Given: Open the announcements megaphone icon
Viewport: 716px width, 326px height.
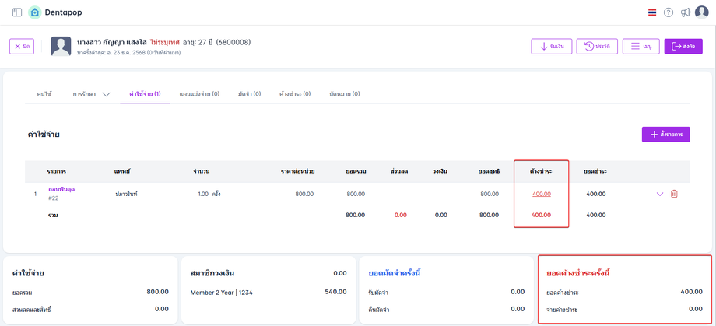Looking at the screenshot, I should [x=685, y=12].
